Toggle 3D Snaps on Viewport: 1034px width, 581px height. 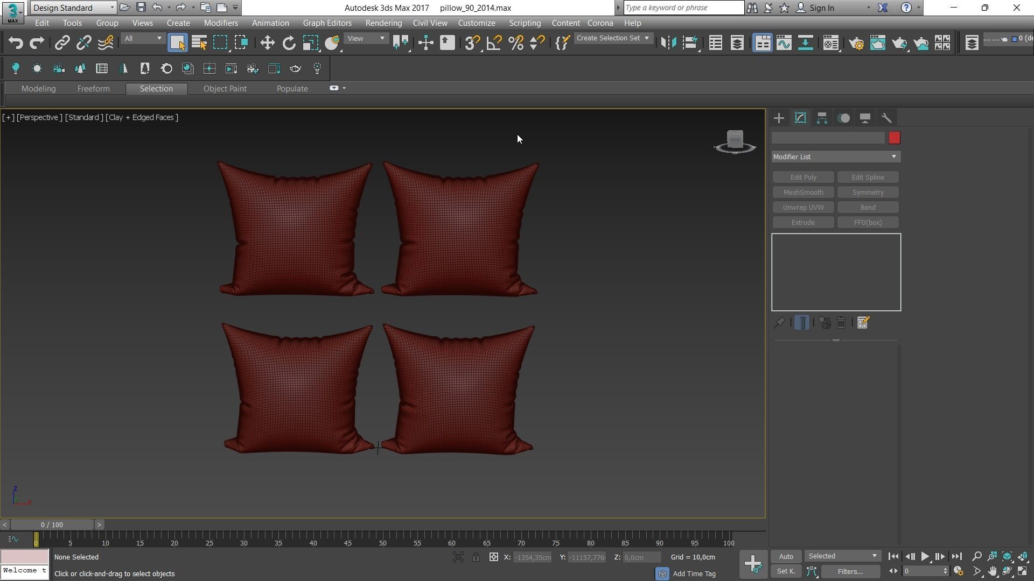pos(472,43)
